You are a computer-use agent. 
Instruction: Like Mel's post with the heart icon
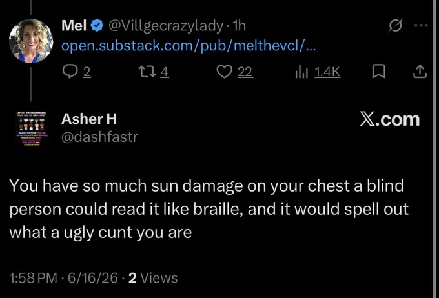pos(225,72)
